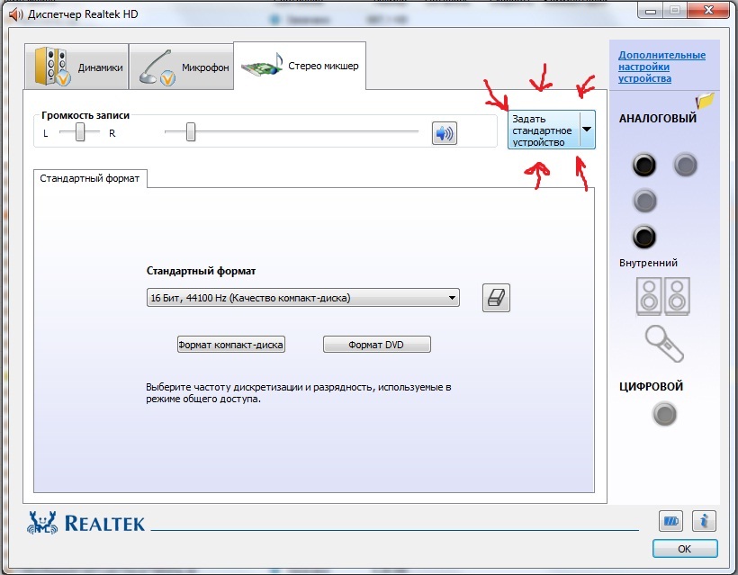Click the Громкость записи label
The image size is (738, 575).
tap(85, 115)
